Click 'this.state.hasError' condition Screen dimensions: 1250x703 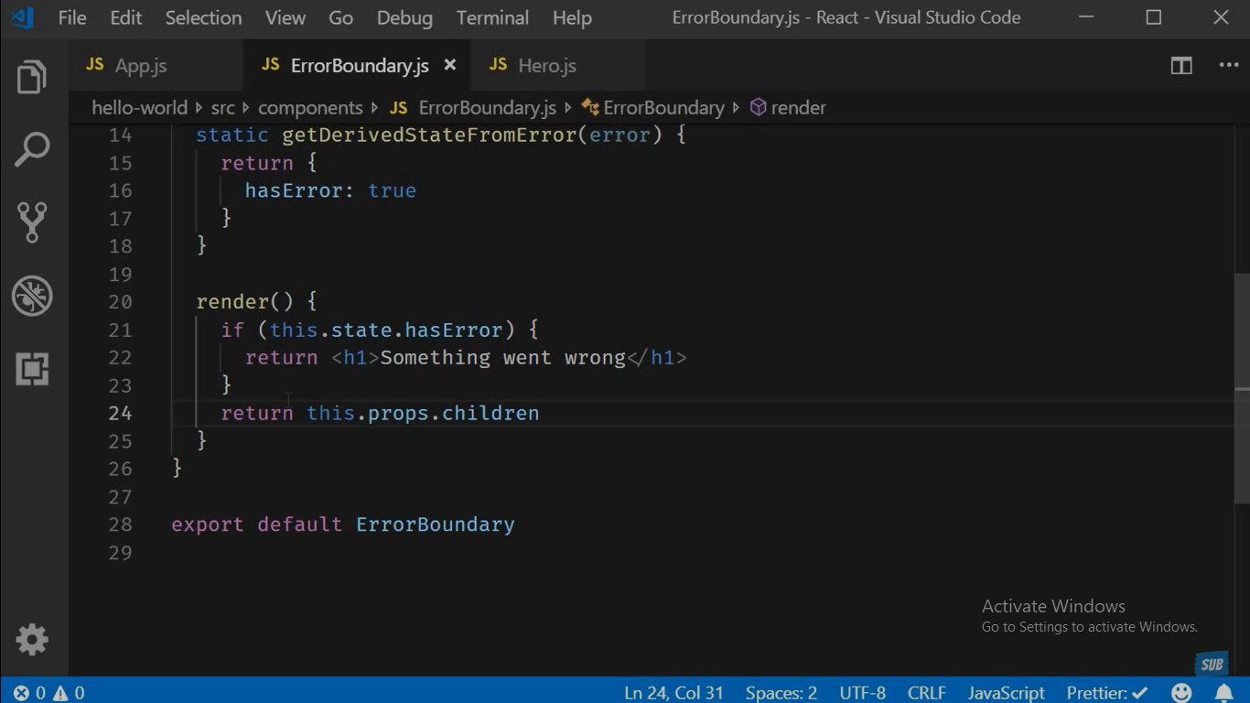click(386, 330)
